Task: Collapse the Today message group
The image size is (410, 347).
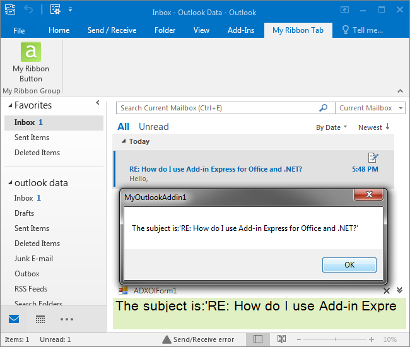Action: pyautogui.click(x=124, y=141)
